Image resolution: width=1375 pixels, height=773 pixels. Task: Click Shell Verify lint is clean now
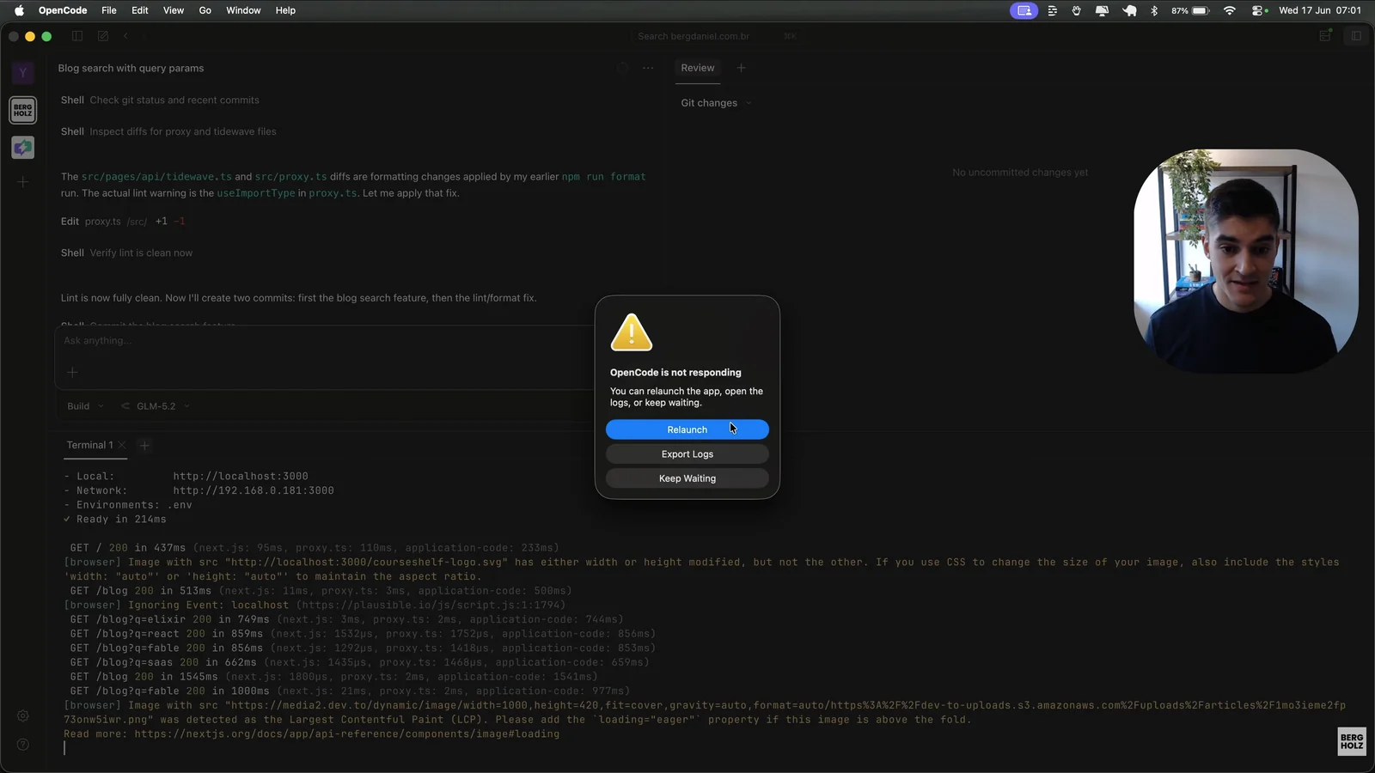pyautogui.click(x=126, y=253)
